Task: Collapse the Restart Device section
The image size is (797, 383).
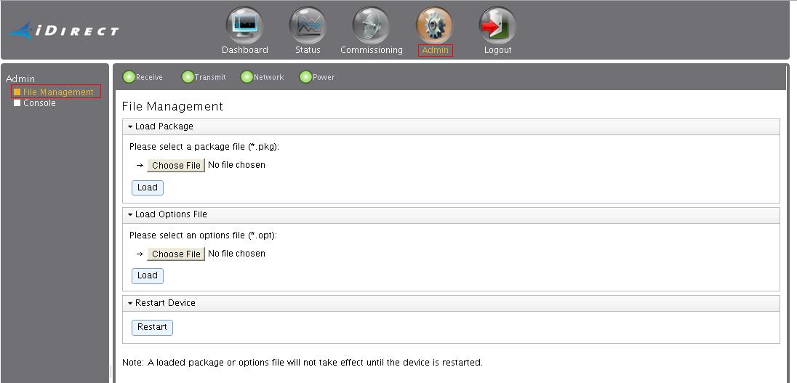Action: (x=130, y=303)
